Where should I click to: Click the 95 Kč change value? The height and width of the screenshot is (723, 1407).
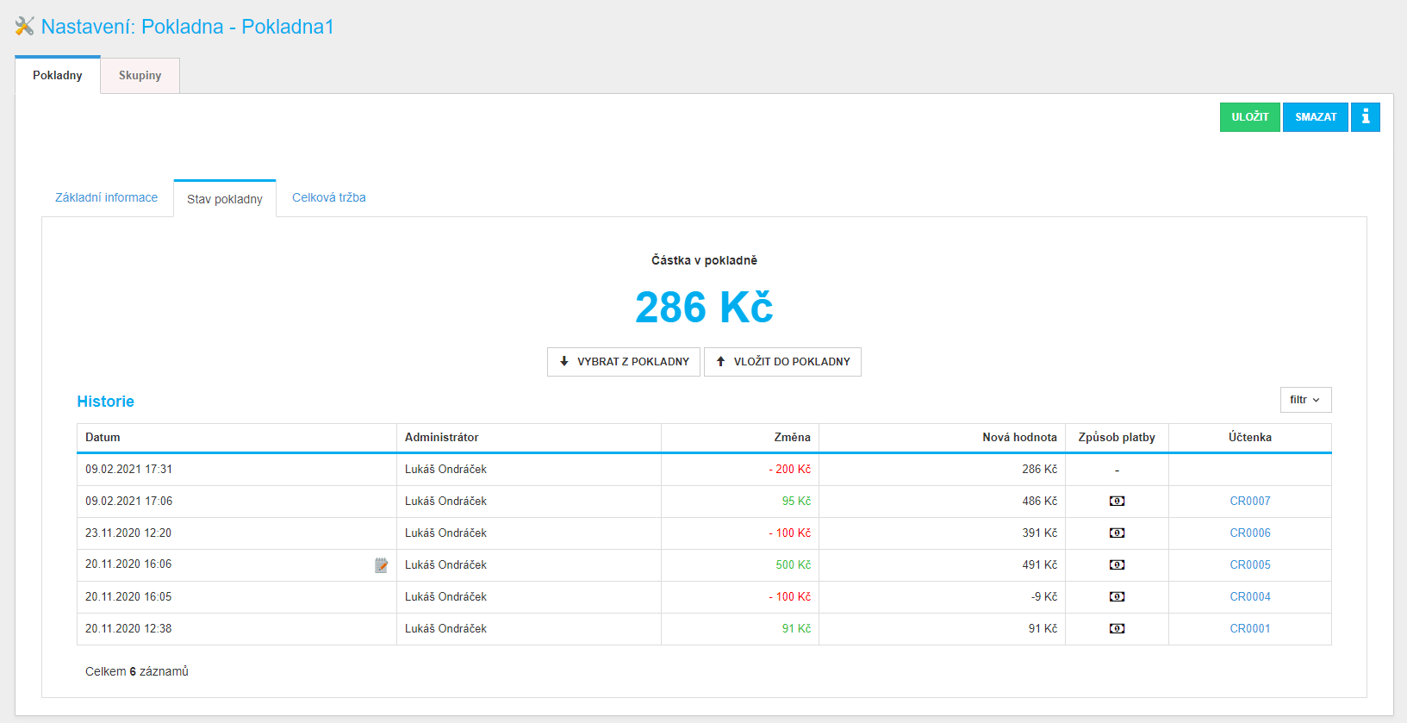click(x=796, y=502)
